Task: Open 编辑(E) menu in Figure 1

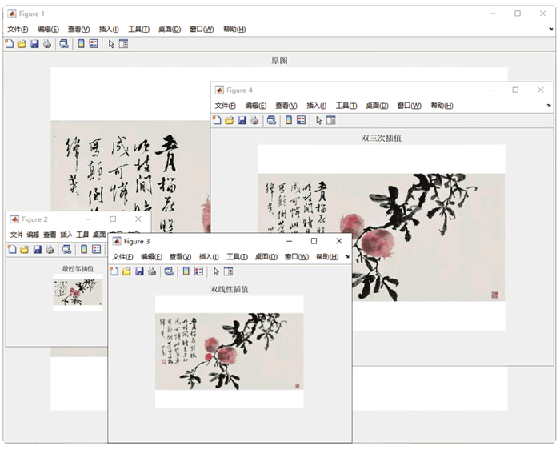Action: [x=48, y=30]
